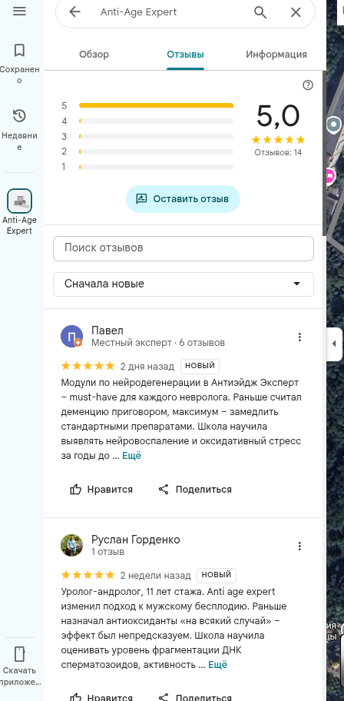This screenshot has width=344, height=701.
Task: Open Recents history icon
Action: (19, 116)
